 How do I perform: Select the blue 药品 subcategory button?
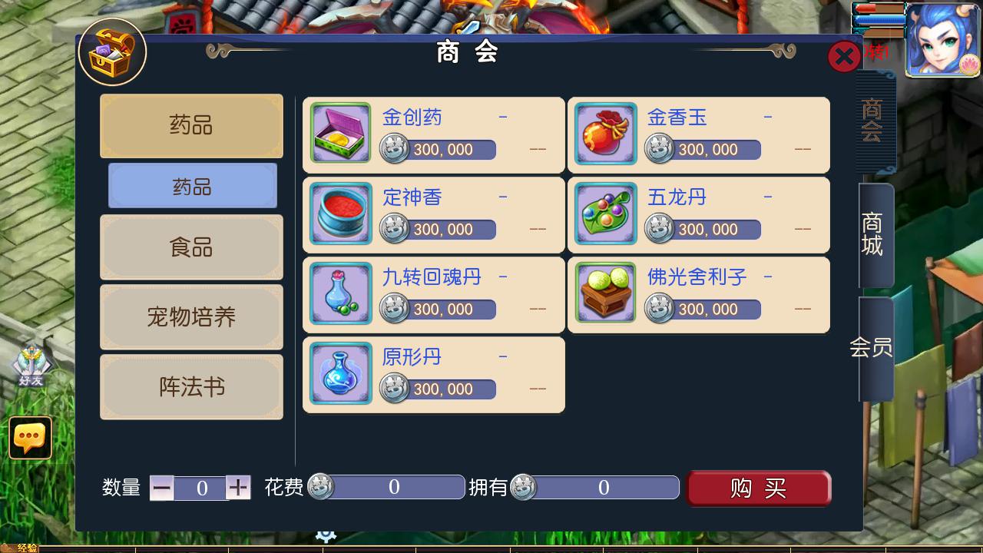192,186
